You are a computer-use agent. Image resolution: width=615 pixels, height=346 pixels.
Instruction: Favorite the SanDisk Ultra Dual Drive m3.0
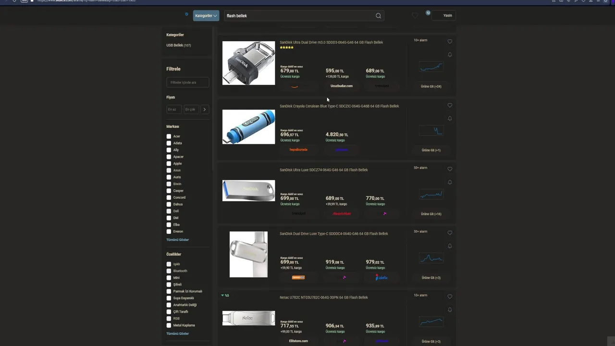pos(450,41)
